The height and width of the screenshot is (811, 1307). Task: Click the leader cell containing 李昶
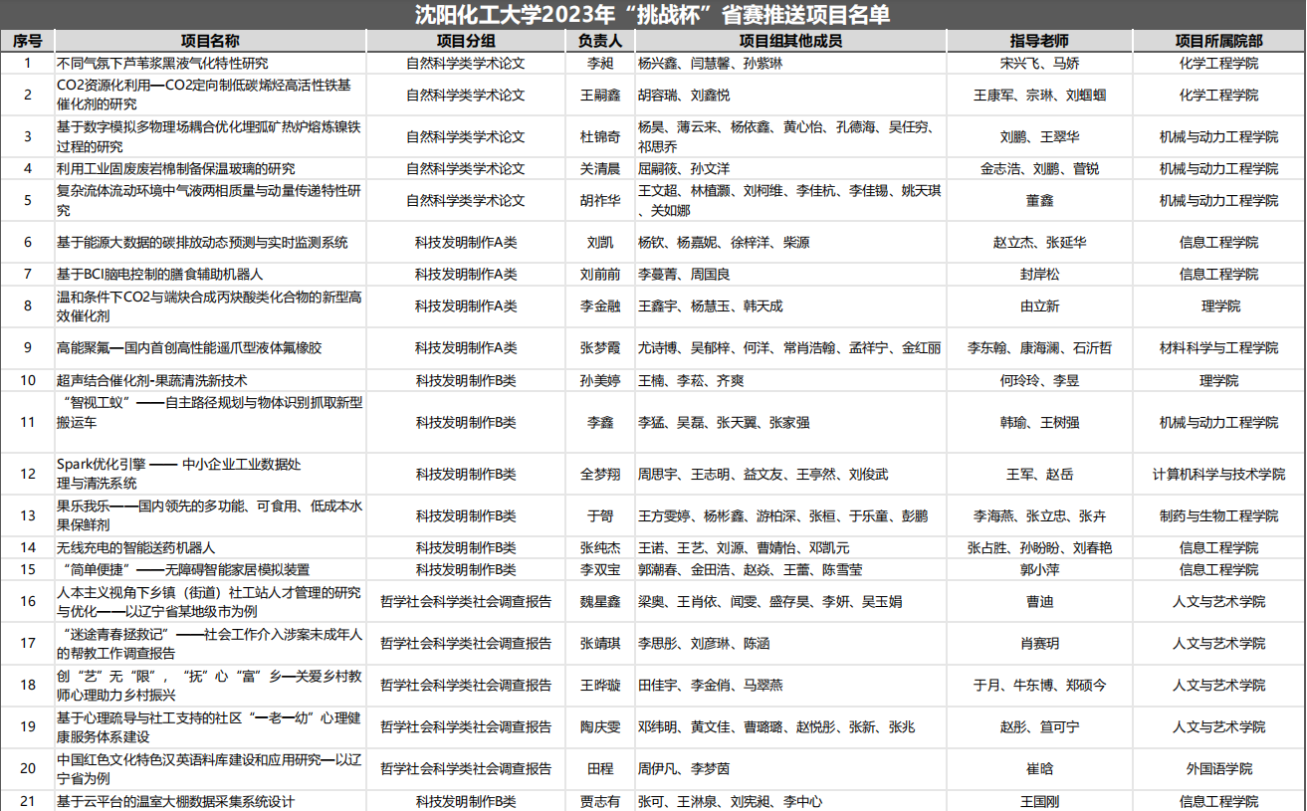[599, 64]
